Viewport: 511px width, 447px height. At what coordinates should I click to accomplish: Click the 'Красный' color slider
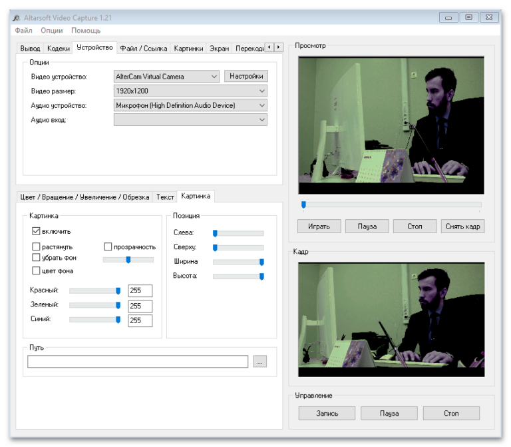pyautogui.click(x=94, y=290)
